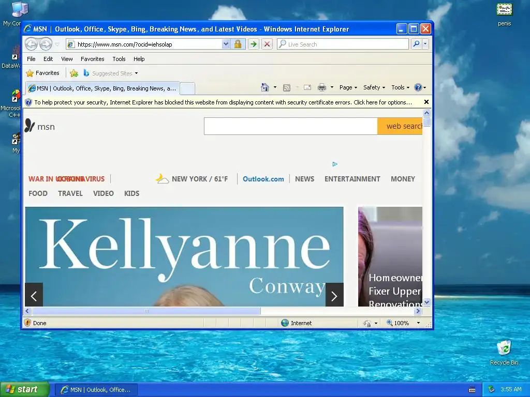Click Add to Favorites Bar icon
Viewport: 530px width, 397px height.
(73, 73)
